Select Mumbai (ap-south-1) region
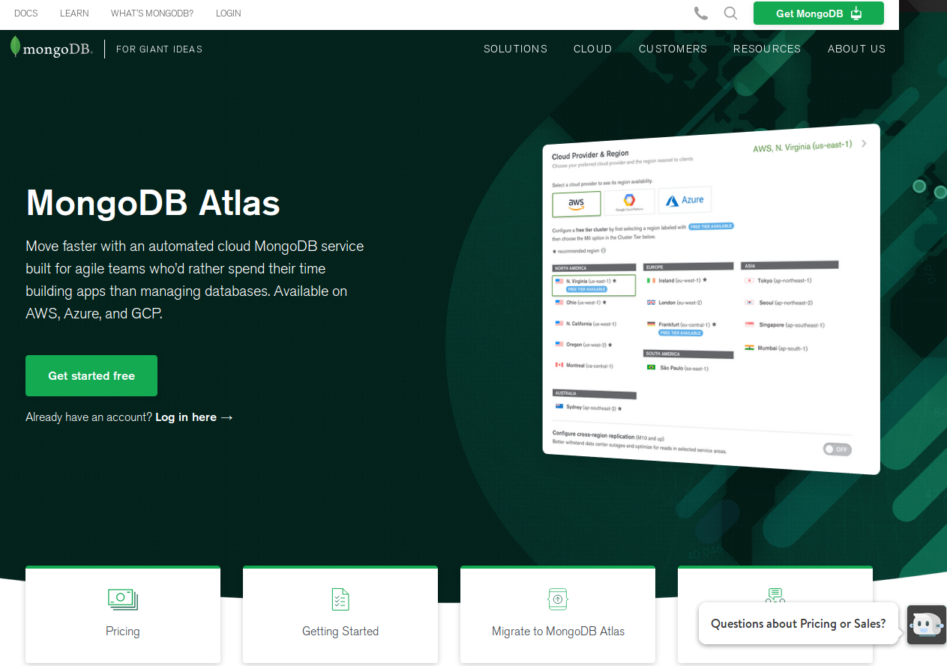Screen dimensions: 947x666 click(x=776, y=348)
